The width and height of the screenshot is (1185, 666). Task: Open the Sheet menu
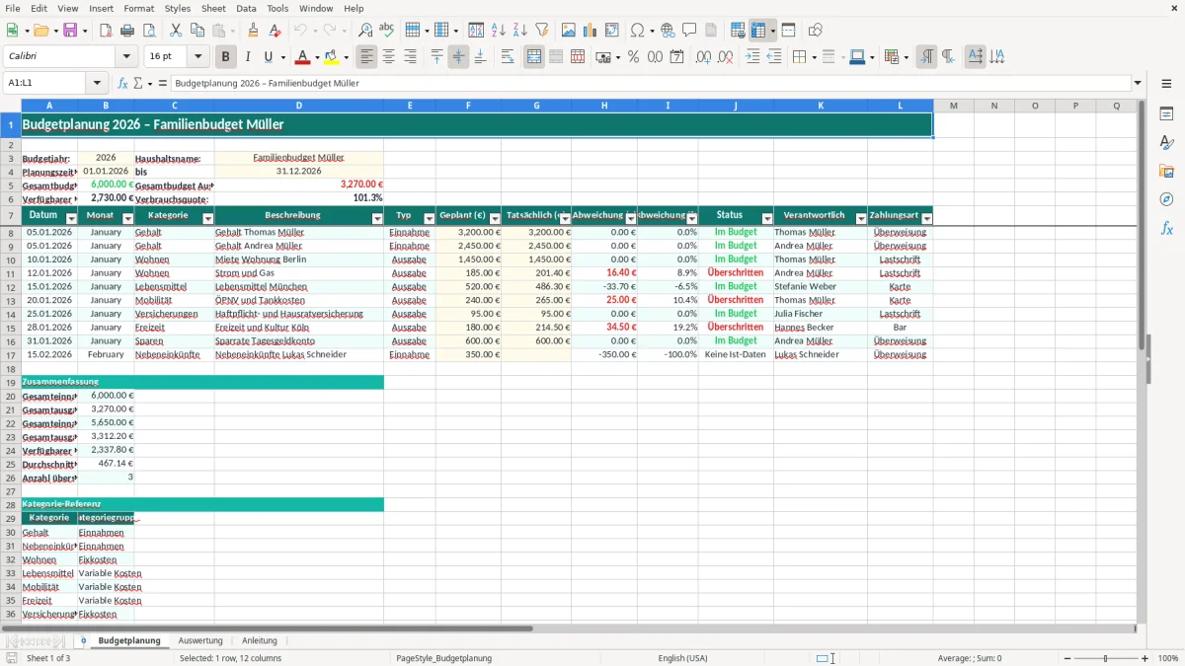[213, 8]
